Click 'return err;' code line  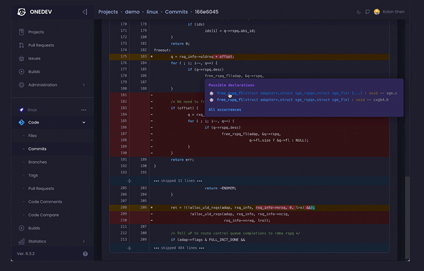pyautogui.click(x=182, y=160)
